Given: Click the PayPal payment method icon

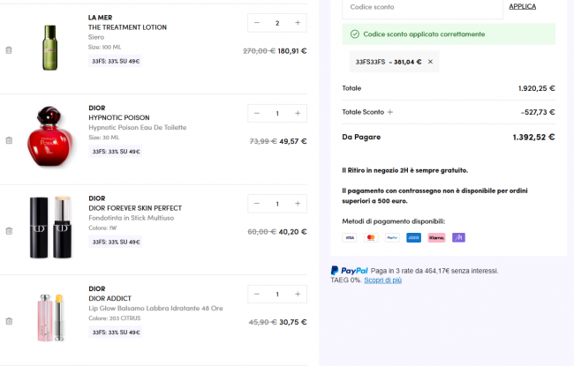Looking at the screenshot, I should [392, 237].
